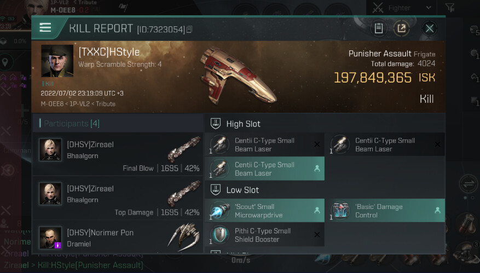Open Zireael Final Blow participant entry
480x273 pixels.
[118, 154]
